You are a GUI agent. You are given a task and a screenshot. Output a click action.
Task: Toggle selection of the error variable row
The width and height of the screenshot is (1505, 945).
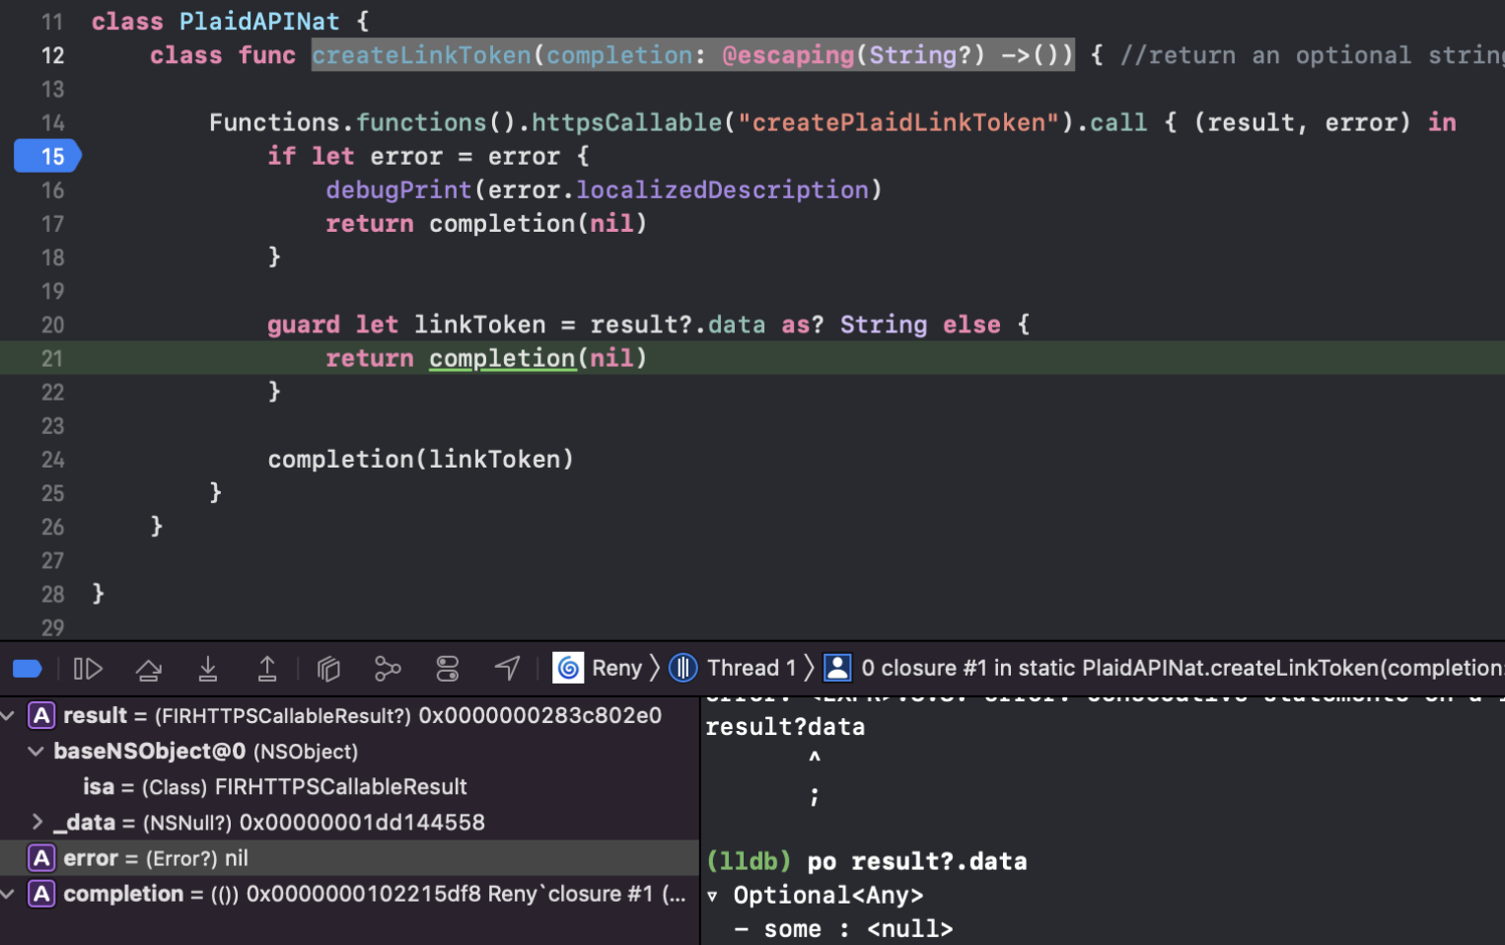pos(91,858)
